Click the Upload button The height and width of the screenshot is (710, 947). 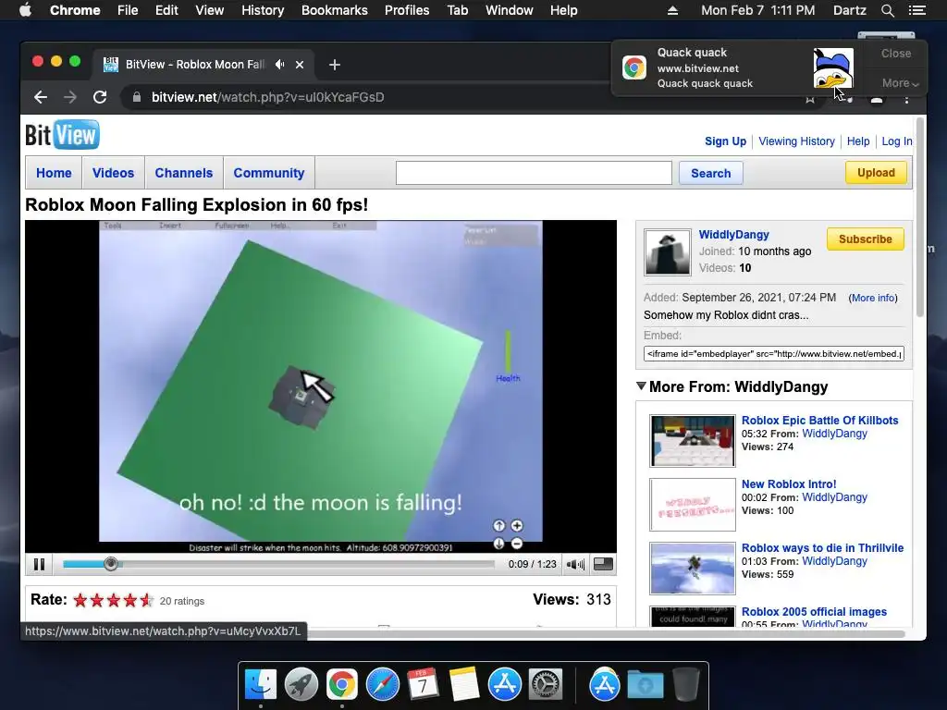(x=876, y=173)
